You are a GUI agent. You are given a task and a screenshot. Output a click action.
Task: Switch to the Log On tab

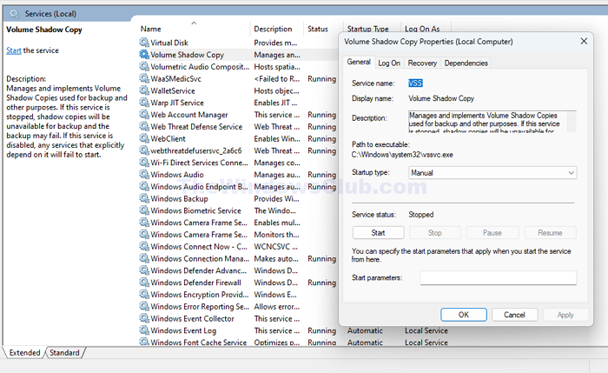click(389, 63)
